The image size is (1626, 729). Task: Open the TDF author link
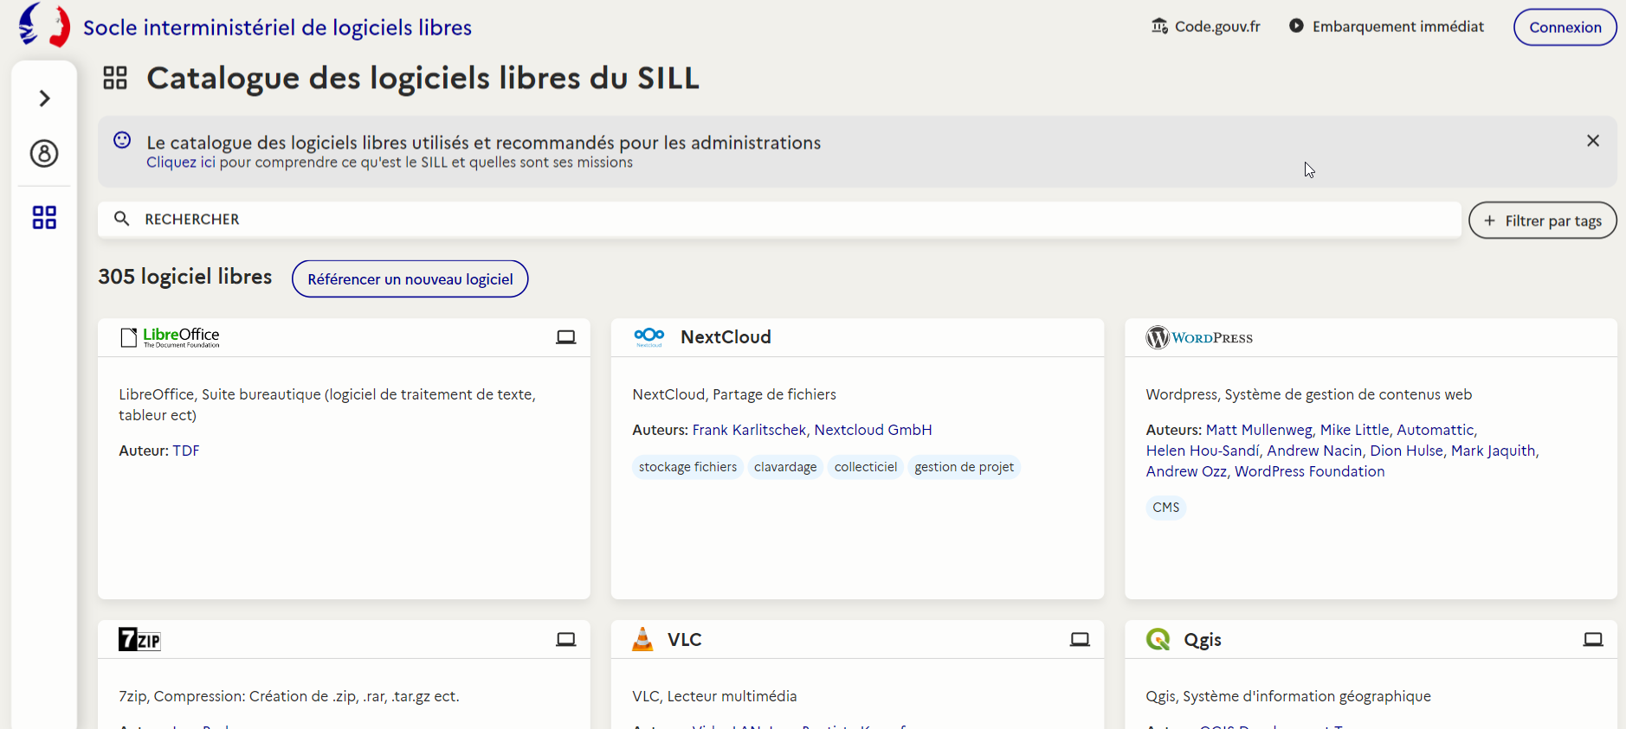tap(185, 451)
